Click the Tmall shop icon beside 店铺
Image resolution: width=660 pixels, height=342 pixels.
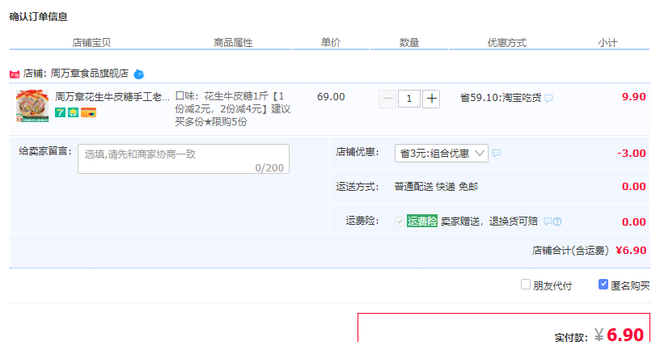coord(15,74)
